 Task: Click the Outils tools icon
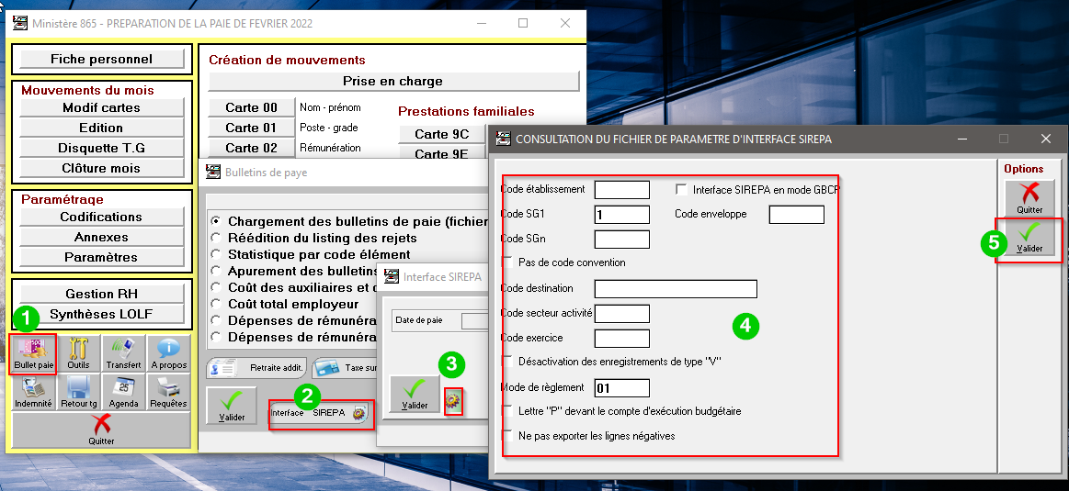[x=79, y=354]
